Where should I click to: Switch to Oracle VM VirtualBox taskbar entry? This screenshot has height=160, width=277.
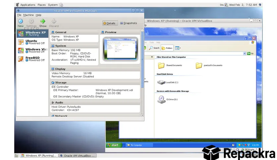click(x=78, y=156)
